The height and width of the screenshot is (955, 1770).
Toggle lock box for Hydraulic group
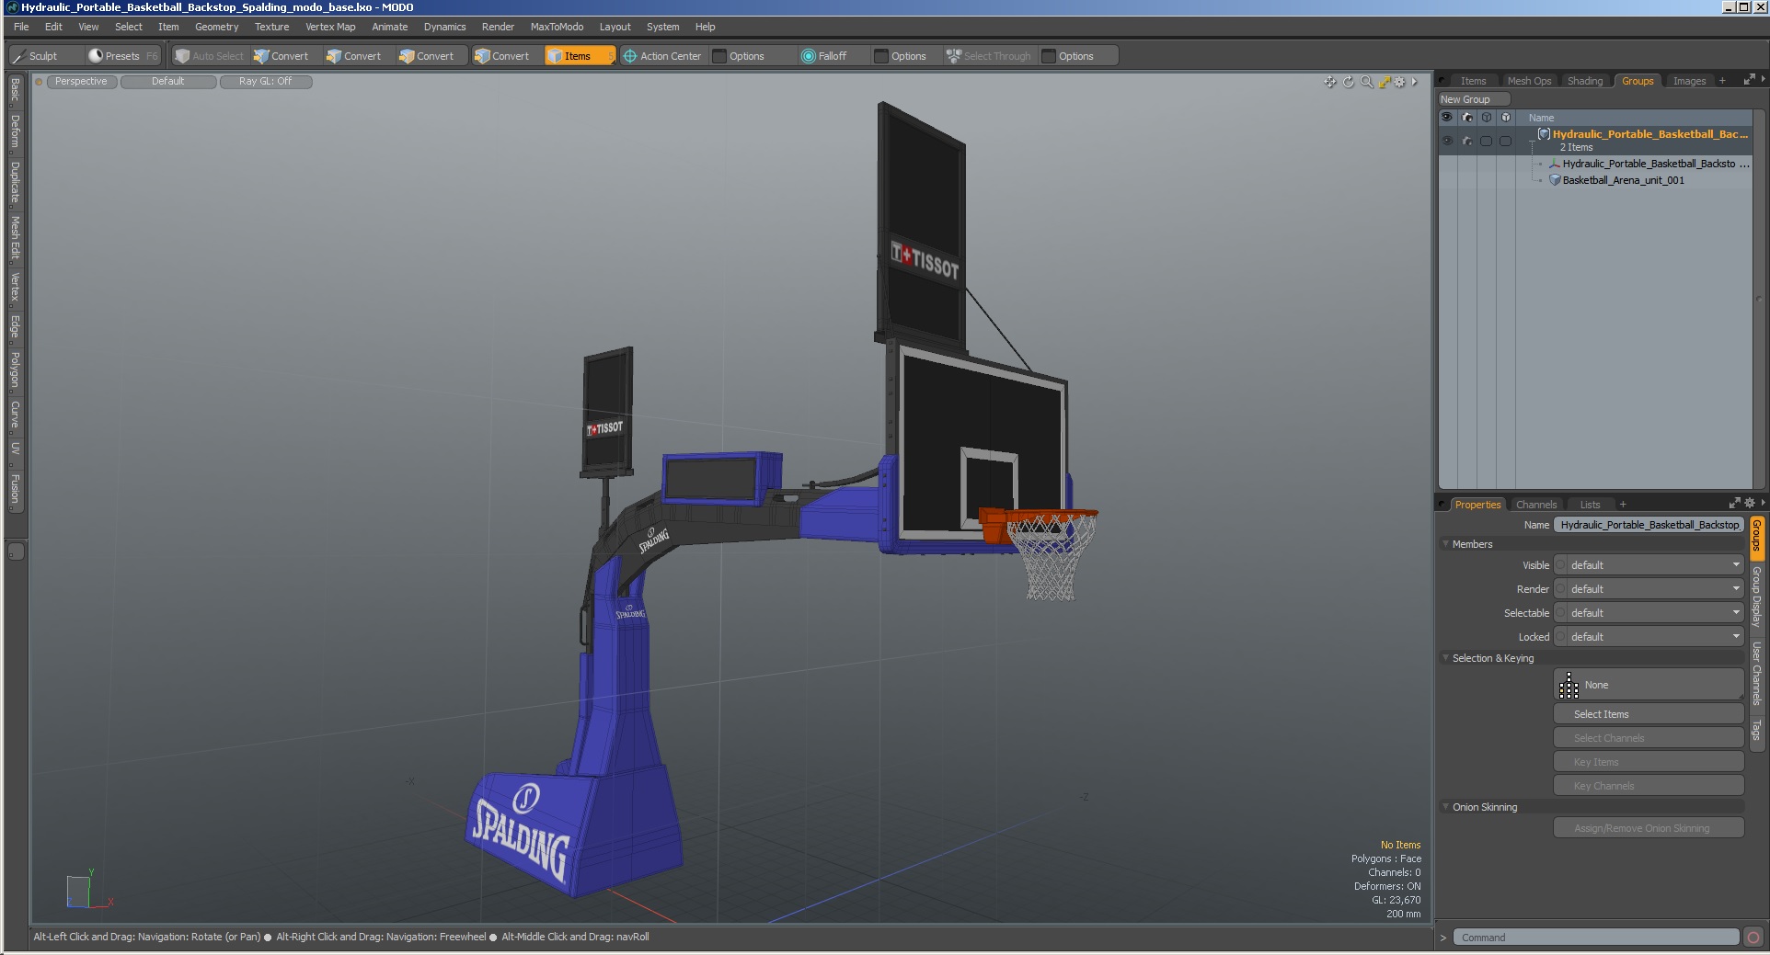tap(1506, 142)
